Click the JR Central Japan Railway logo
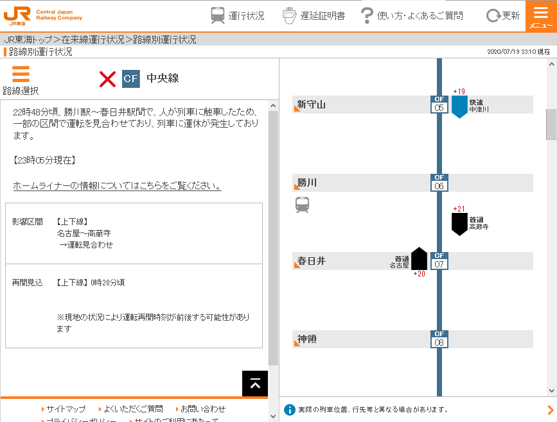 click(x=42, y=16)
